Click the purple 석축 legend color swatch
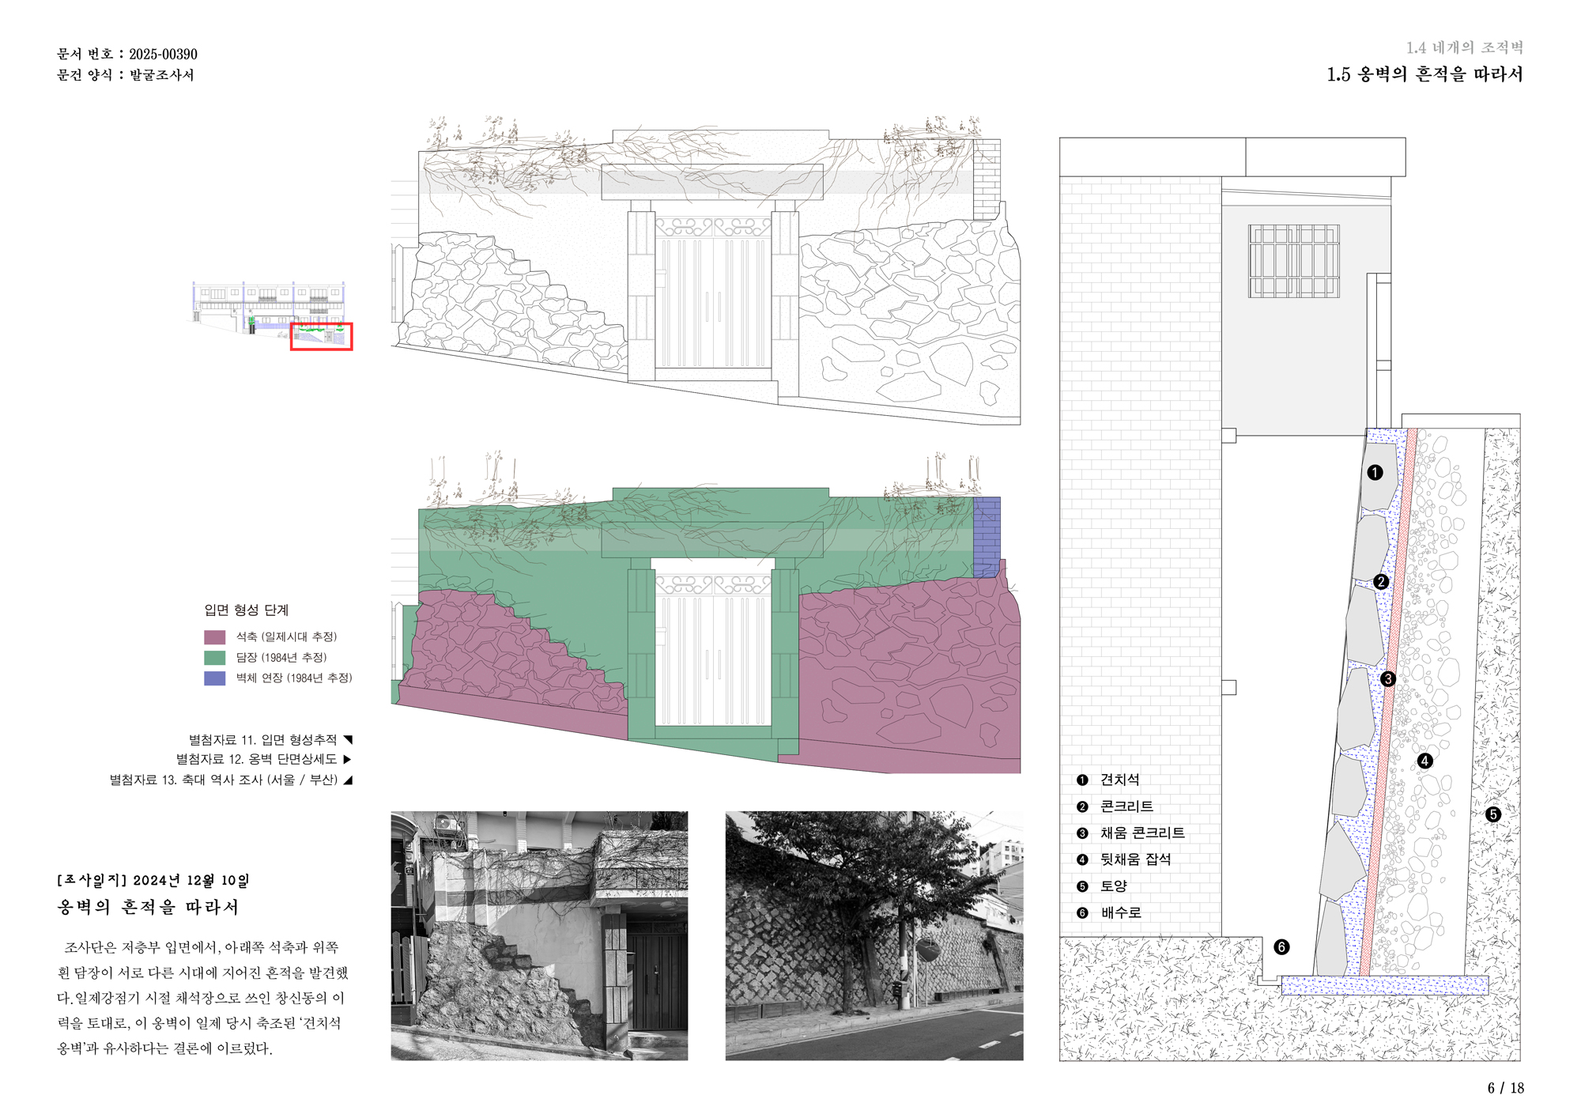Screen dimensions: 1581x1118 click(x=214, y=637)
